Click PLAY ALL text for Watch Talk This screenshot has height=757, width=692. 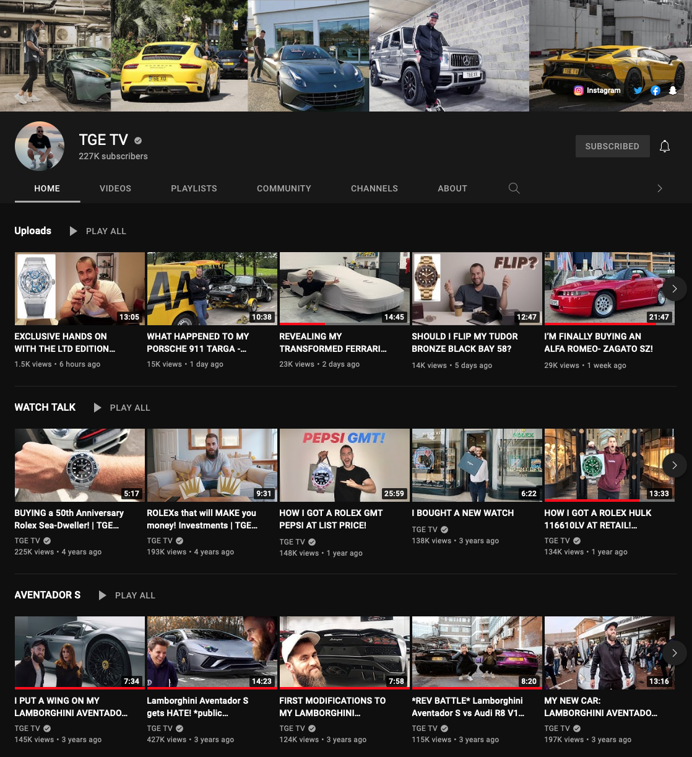[x=130, y=408]
